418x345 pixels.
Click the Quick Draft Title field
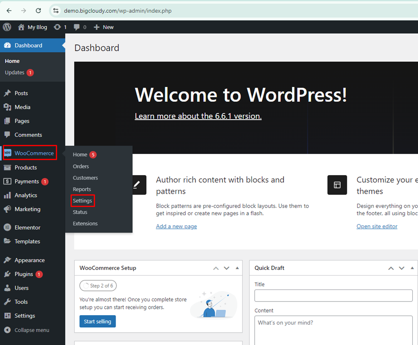point(334,296)
